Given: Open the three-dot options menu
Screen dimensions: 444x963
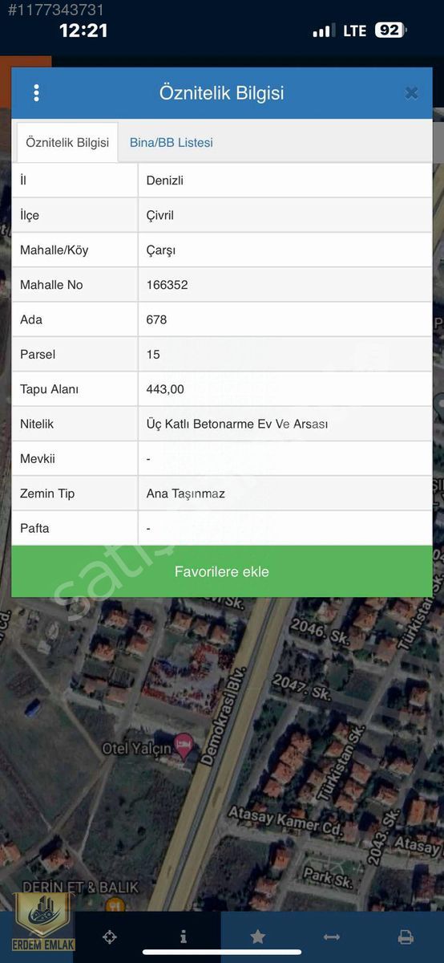Looking at the screenshot, I should point(36,93).
